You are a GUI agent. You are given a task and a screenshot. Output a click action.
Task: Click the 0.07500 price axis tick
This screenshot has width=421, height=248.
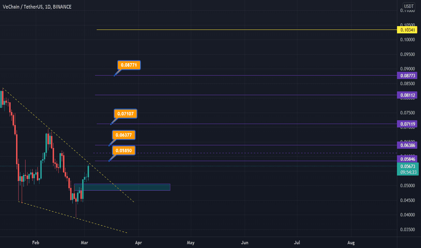pyautogui.click(x=407, y=113)
